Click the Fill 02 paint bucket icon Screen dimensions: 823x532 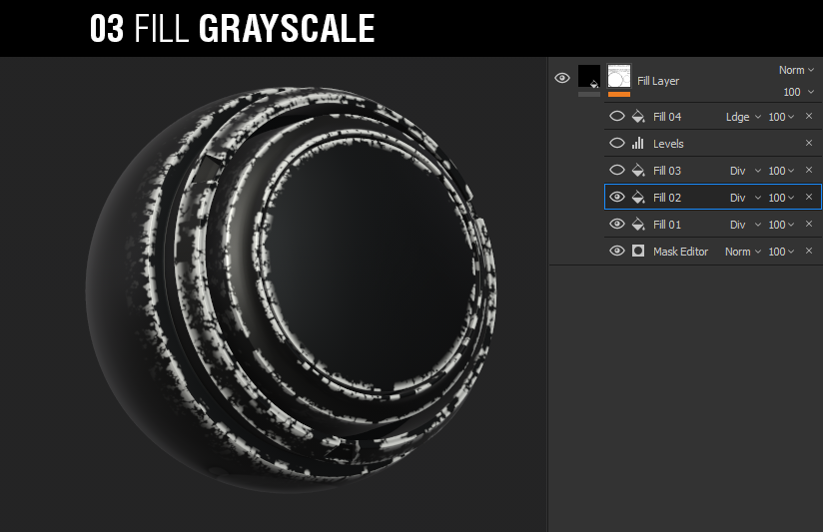point(638,198)
